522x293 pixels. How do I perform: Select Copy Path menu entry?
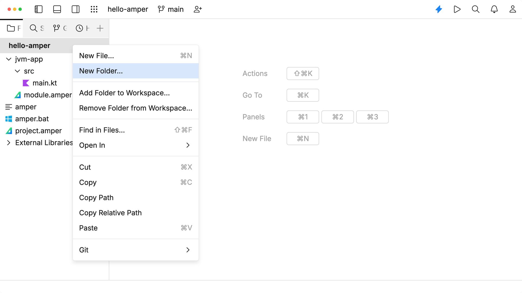pos(136,198)
